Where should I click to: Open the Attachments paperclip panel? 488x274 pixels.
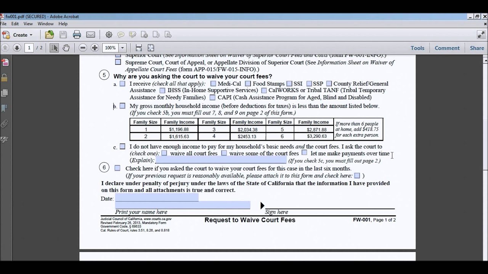click(5, 124)
